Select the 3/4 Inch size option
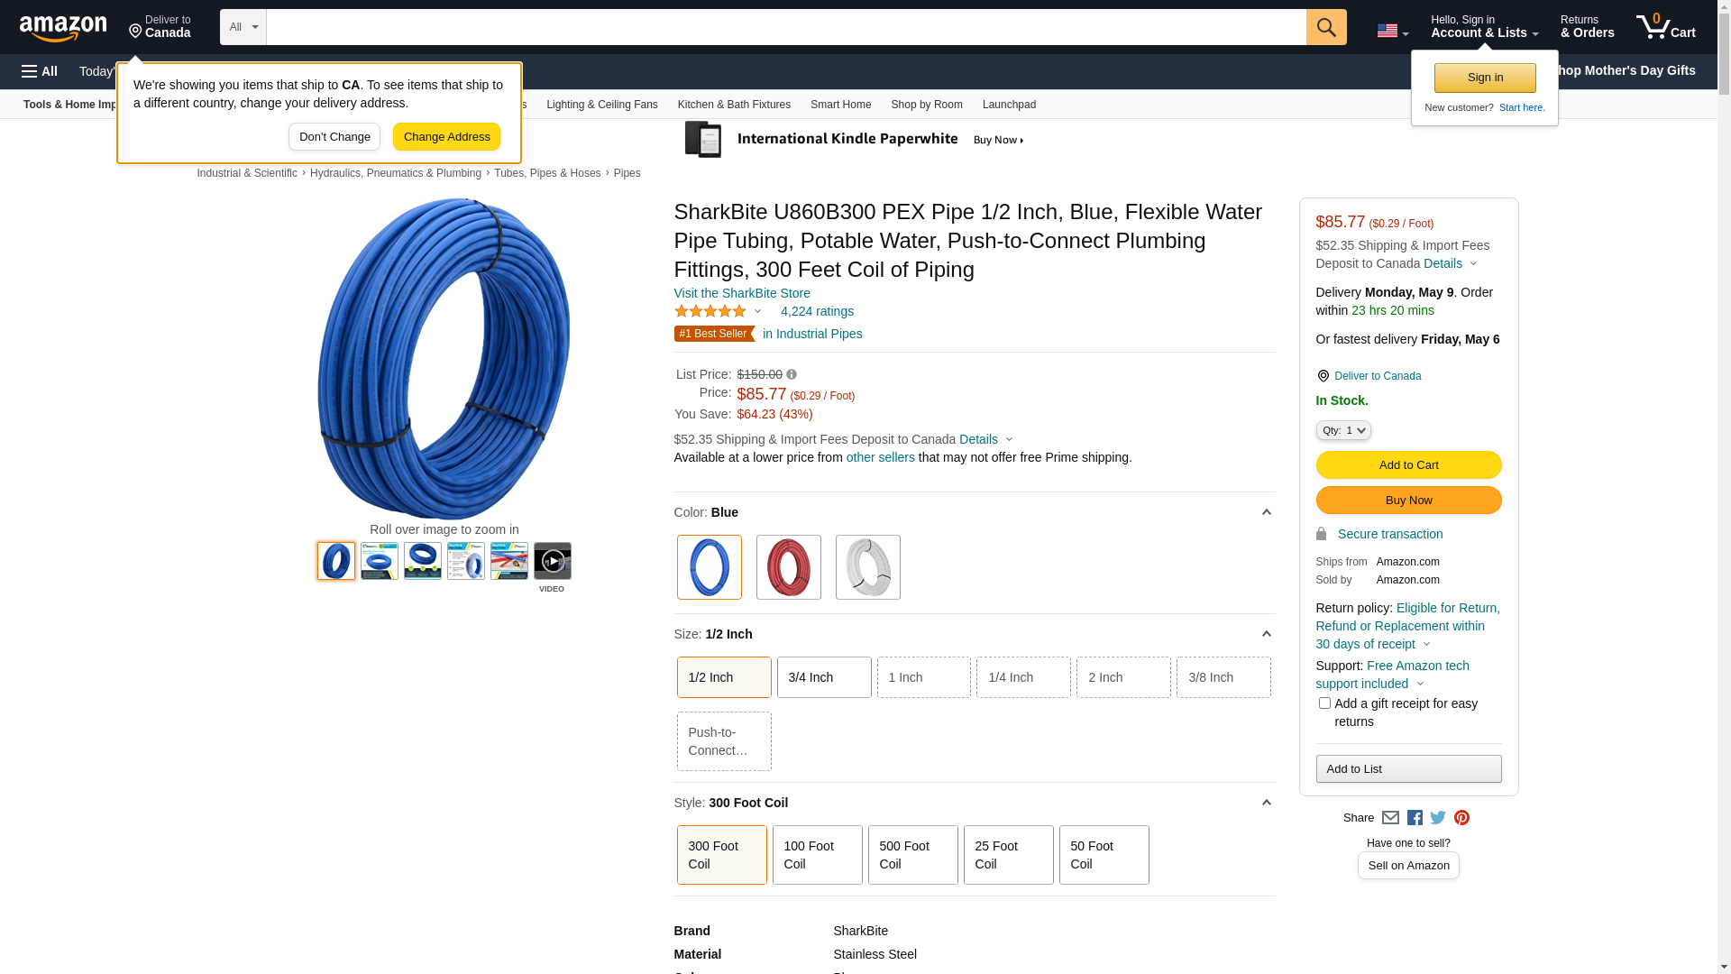Image resolution: width=1731 pixels, height=974 pixels. click(824, 677)
